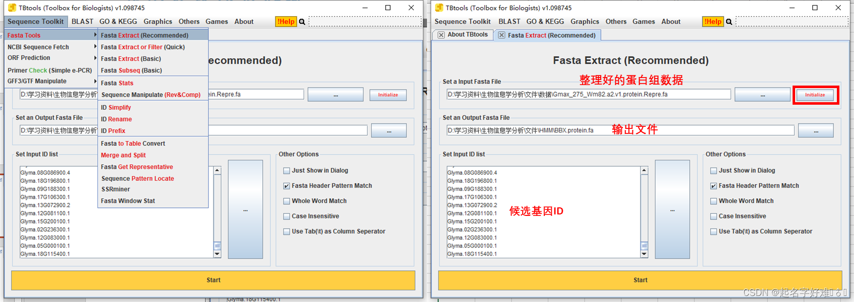The image size is (854, 302).
Task: Enable Just Show in Dialog in right window
Action: tap(714, 171)
